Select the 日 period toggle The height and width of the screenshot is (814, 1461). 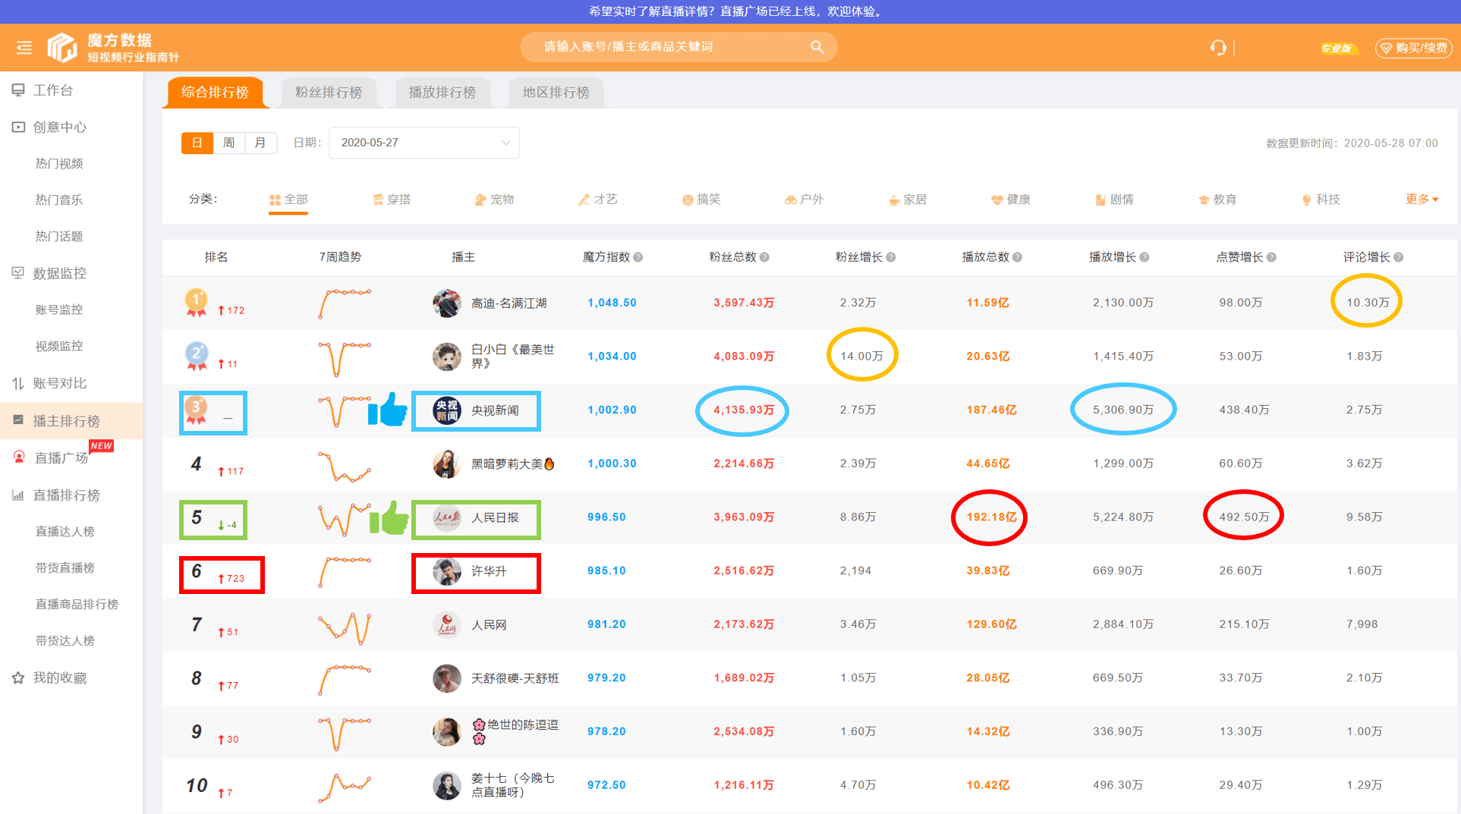197,143
